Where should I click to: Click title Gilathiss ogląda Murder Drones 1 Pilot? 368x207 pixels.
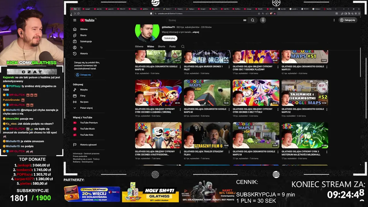click(203, 68)
